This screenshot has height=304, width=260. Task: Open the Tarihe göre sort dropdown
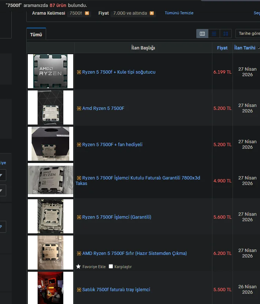248,34
